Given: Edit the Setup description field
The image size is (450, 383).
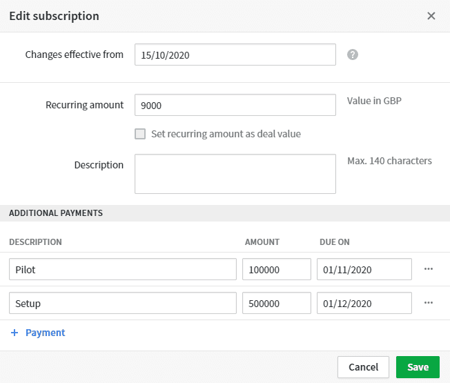Looking at the screenshot, I should [123, 303].
